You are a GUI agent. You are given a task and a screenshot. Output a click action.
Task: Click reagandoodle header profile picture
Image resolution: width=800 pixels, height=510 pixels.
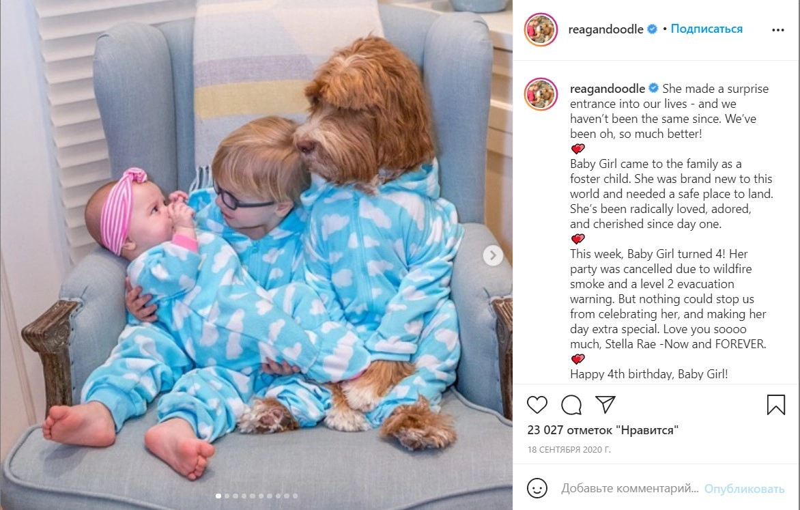point(541,29)
